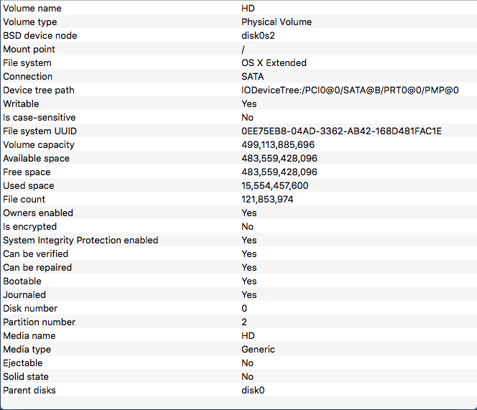Select the Partition number row
This screenshot has height=410, width=477.
pos(239,322)
